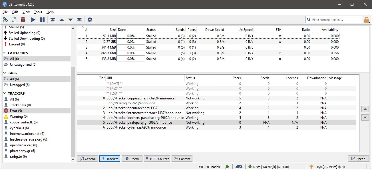This screenshot has width=372, height=170.
Task: Sort torrents by Size column header
Action: click(x=102, y=30)
